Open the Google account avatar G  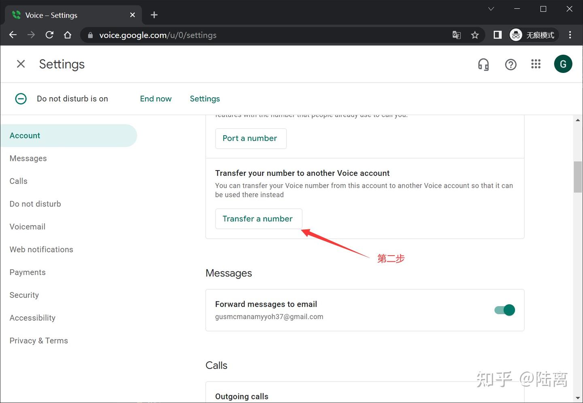point(563,64)
